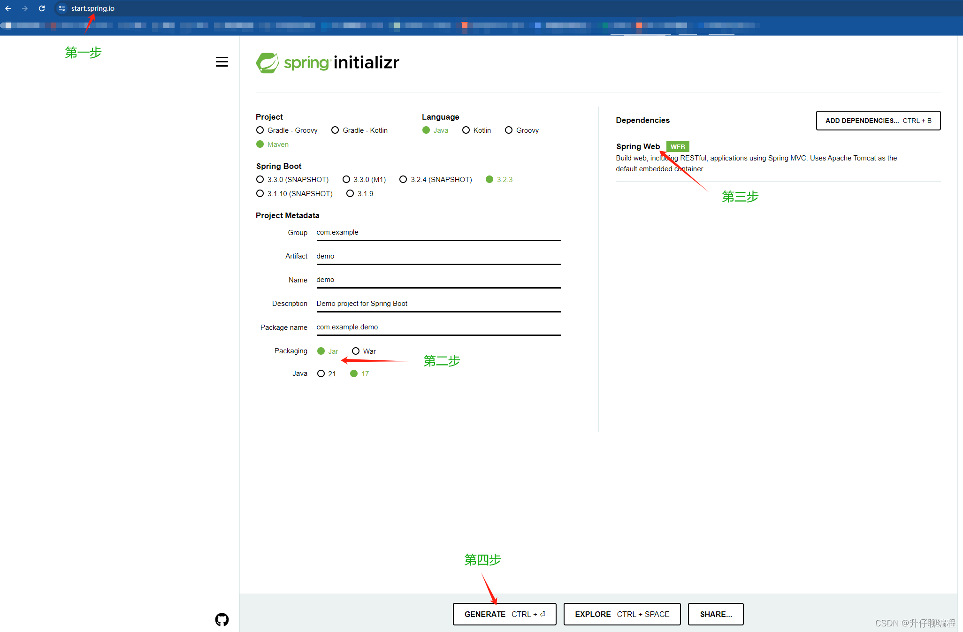Click the Description input field
The image size is (963, 632).
pos(438,304)
